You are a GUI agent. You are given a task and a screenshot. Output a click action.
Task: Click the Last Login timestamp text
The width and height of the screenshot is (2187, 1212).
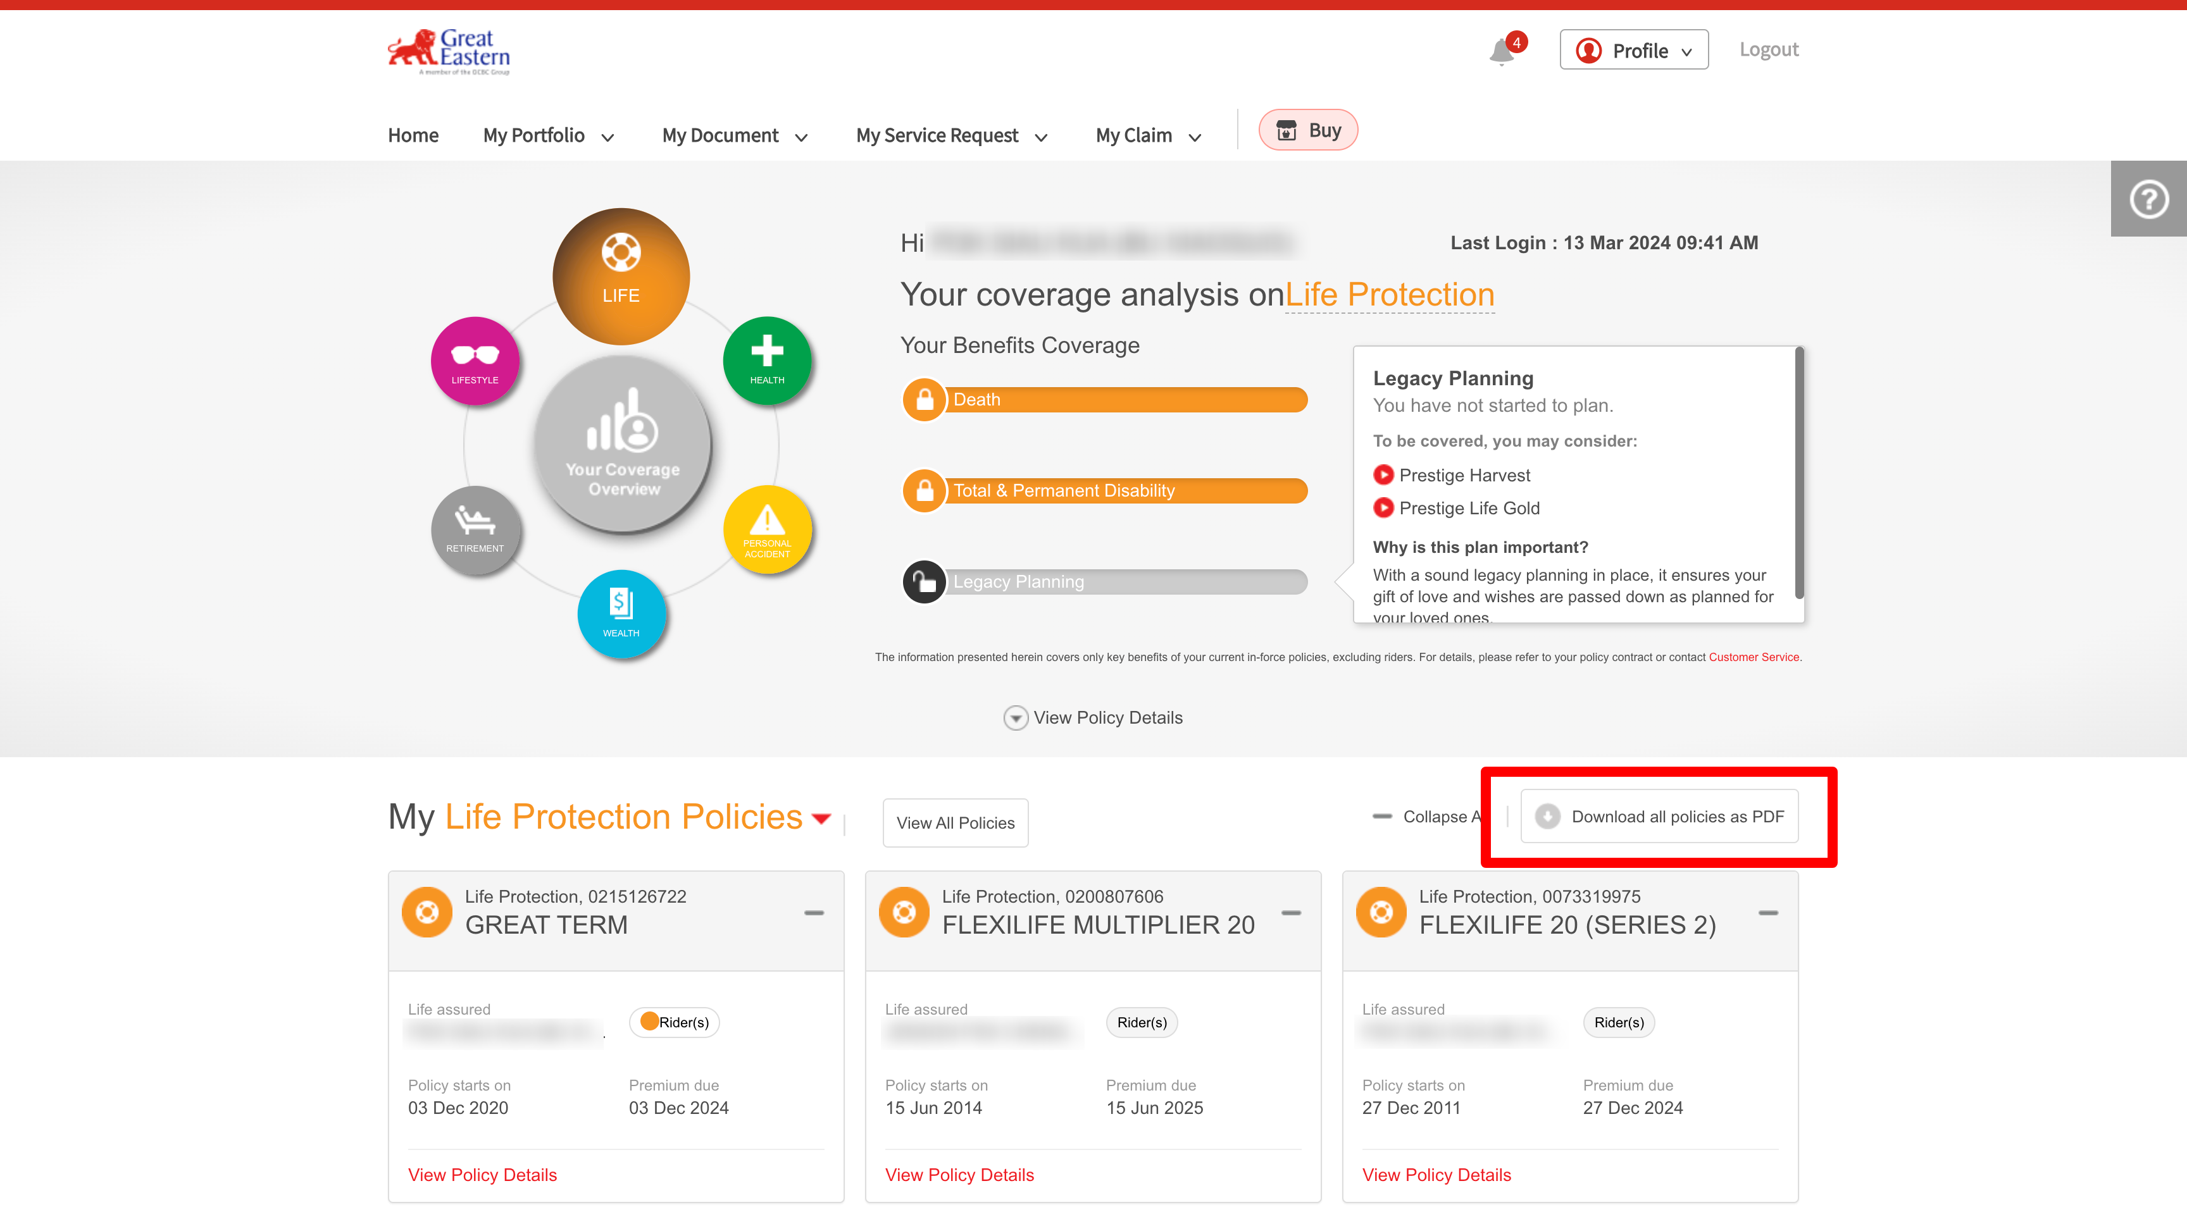point(1604,243)
